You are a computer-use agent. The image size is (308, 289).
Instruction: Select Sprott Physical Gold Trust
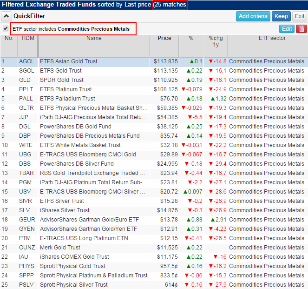coord(72,266)
